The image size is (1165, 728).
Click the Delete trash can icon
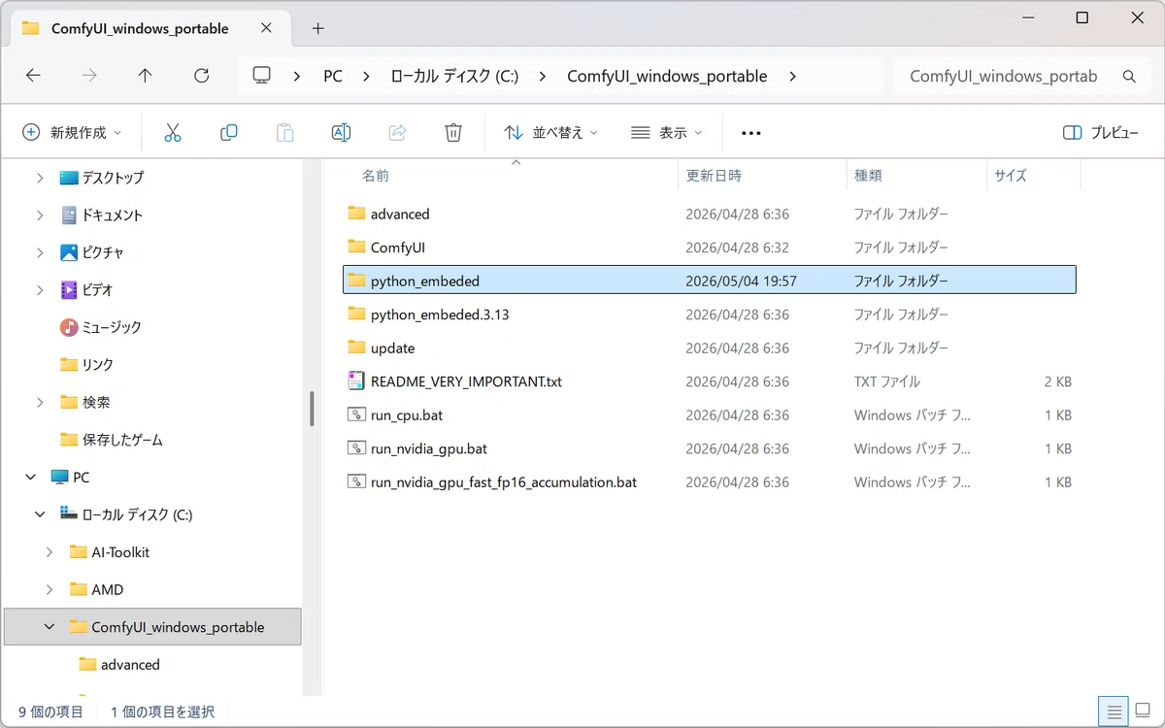(x=453, y=133)
